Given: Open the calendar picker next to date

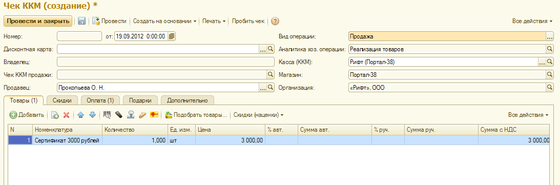Looking at the screenshot, I should pyautogui.click(x=172, y=36).
